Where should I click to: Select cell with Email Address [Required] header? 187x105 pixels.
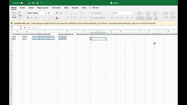tap(45, 34)
